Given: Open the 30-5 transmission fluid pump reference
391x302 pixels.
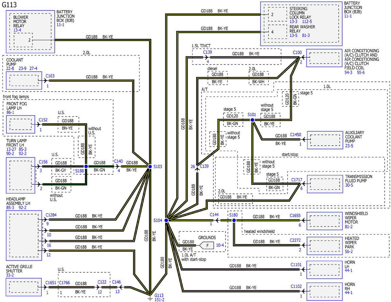Looking at the screenshot, I should (349, 185).
